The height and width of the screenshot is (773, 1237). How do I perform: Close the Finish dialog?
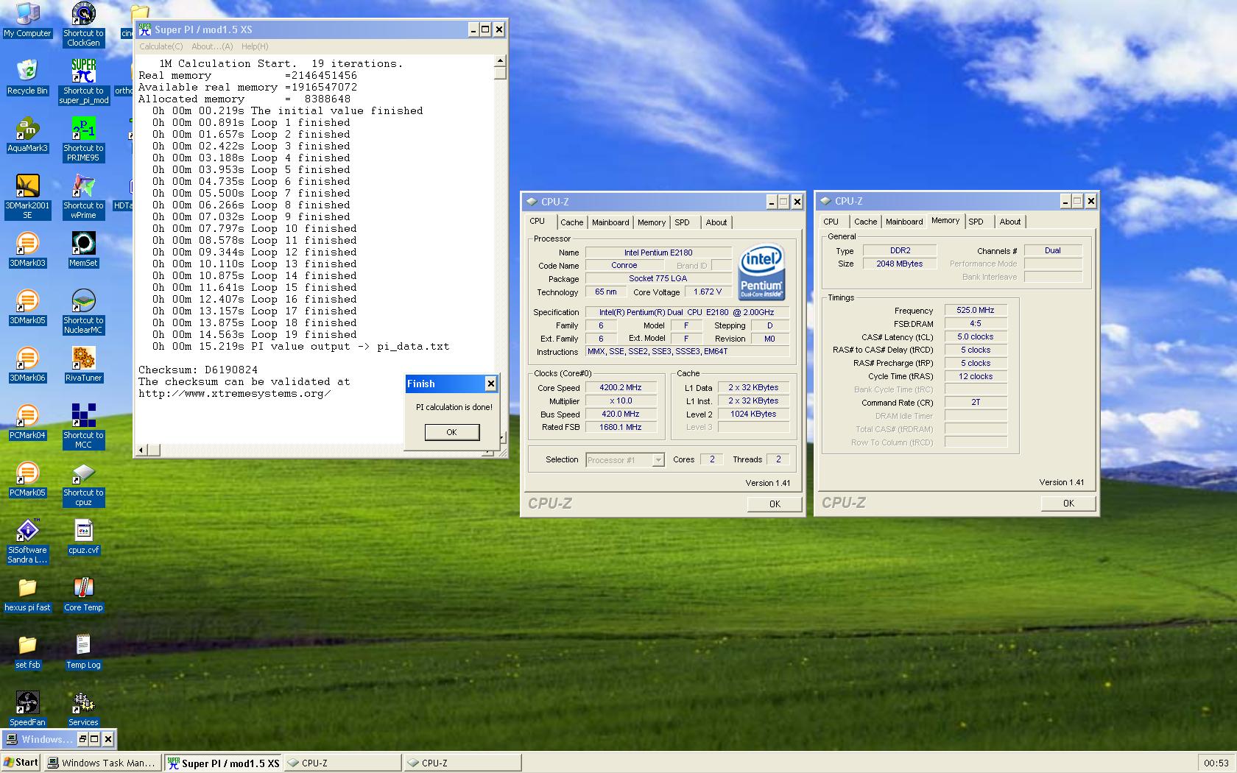click(490, 384)
